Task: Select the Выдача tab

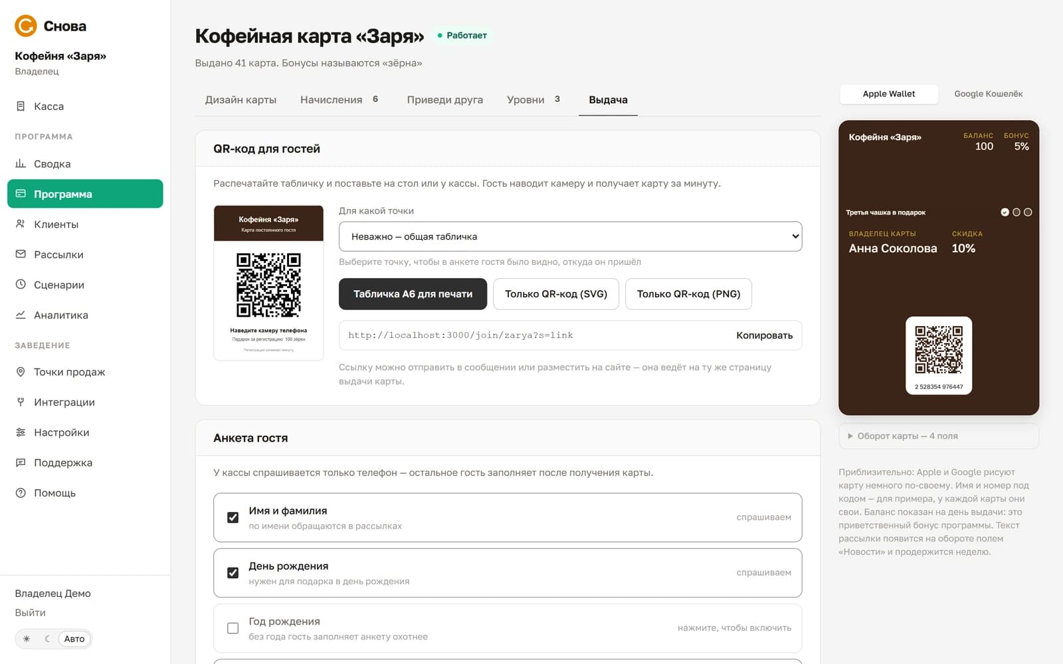Action: (x=608, y=100)
